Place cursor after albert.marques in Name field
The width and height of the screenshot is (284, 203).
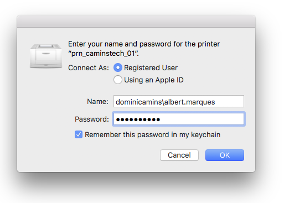pyautogui.click(x=215, y=102)
